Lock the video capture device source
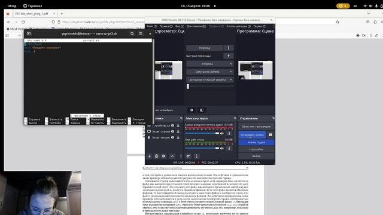Screen dimensions: 383x215 (x=178, y=125)
